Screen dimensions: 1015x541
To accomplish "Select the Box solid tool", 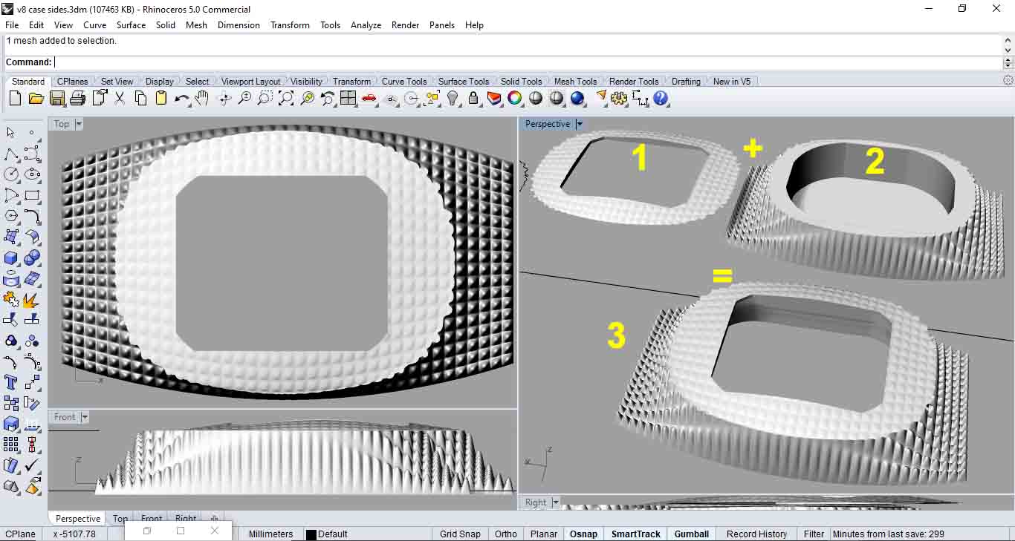I will click(x=11, y=258).
